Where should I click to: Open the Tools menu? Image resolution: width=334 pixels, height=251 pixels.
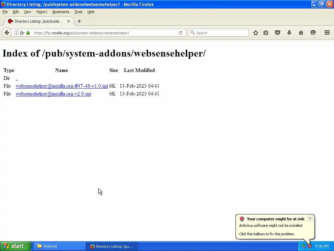[x=78, y=12]
